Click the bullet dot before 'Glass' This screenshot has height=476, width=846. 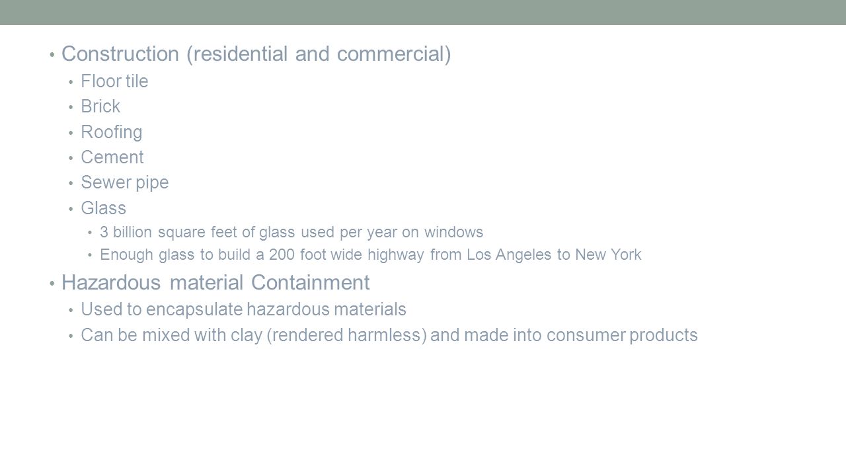tap(71, 209)
